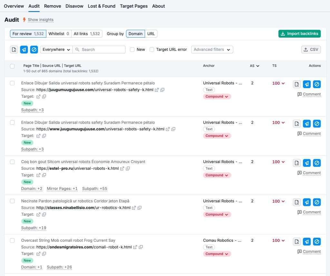Expand TS 100 score for ondesmigratoires.com

pyautogui.click(x=278, y=241)
